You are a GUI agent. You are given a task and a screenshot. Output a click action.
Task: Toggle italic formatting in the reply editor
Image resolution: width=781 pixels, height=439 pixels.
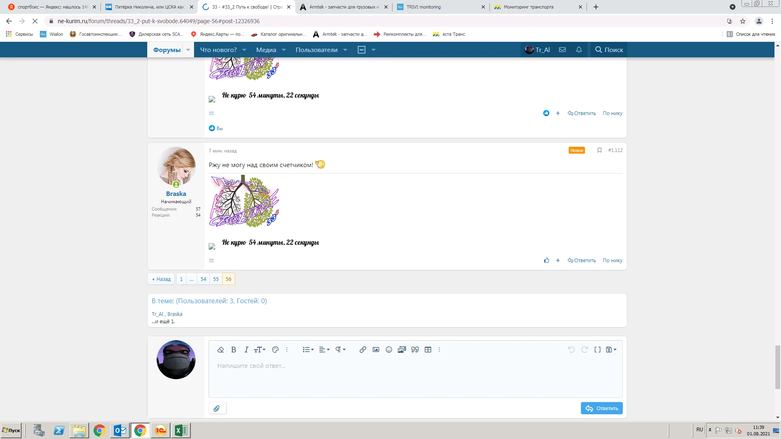[246, 349]
